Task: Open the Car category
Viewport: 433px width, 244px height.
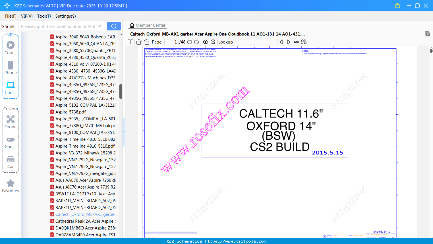Action: pyautogui.click(x=11, y=162)
